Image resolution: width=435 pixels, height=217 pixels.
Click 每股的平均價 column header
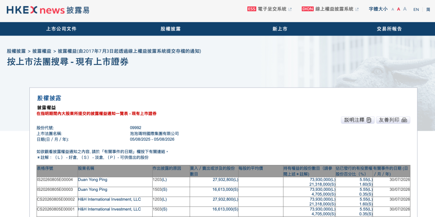(261, 171)
